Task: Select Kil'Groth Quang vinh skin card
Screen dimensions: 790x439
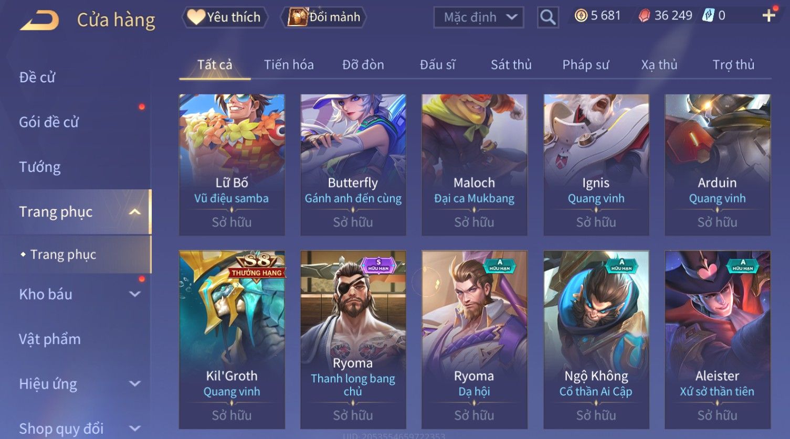Action: click(x=232, y=340)
